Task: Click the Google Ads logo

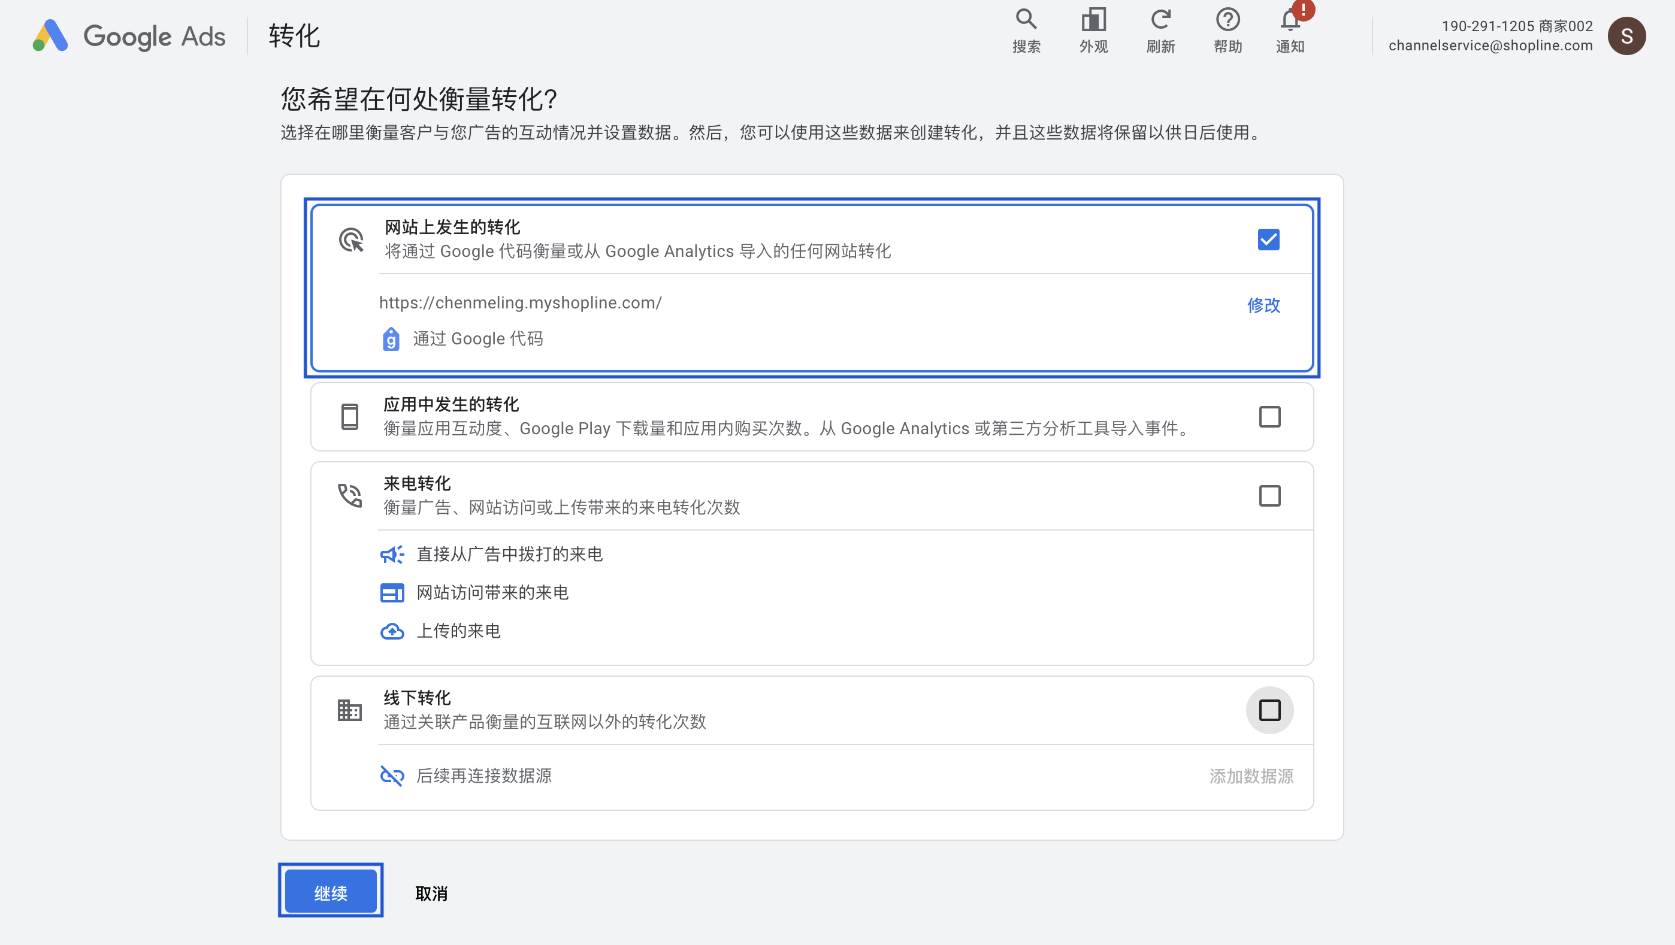Action: coord(129,36)
